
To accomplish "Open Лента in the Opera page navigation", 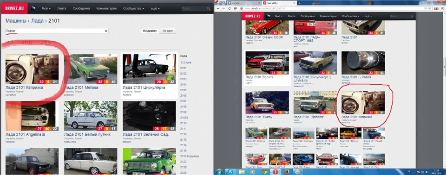I will tap(291, 17).
